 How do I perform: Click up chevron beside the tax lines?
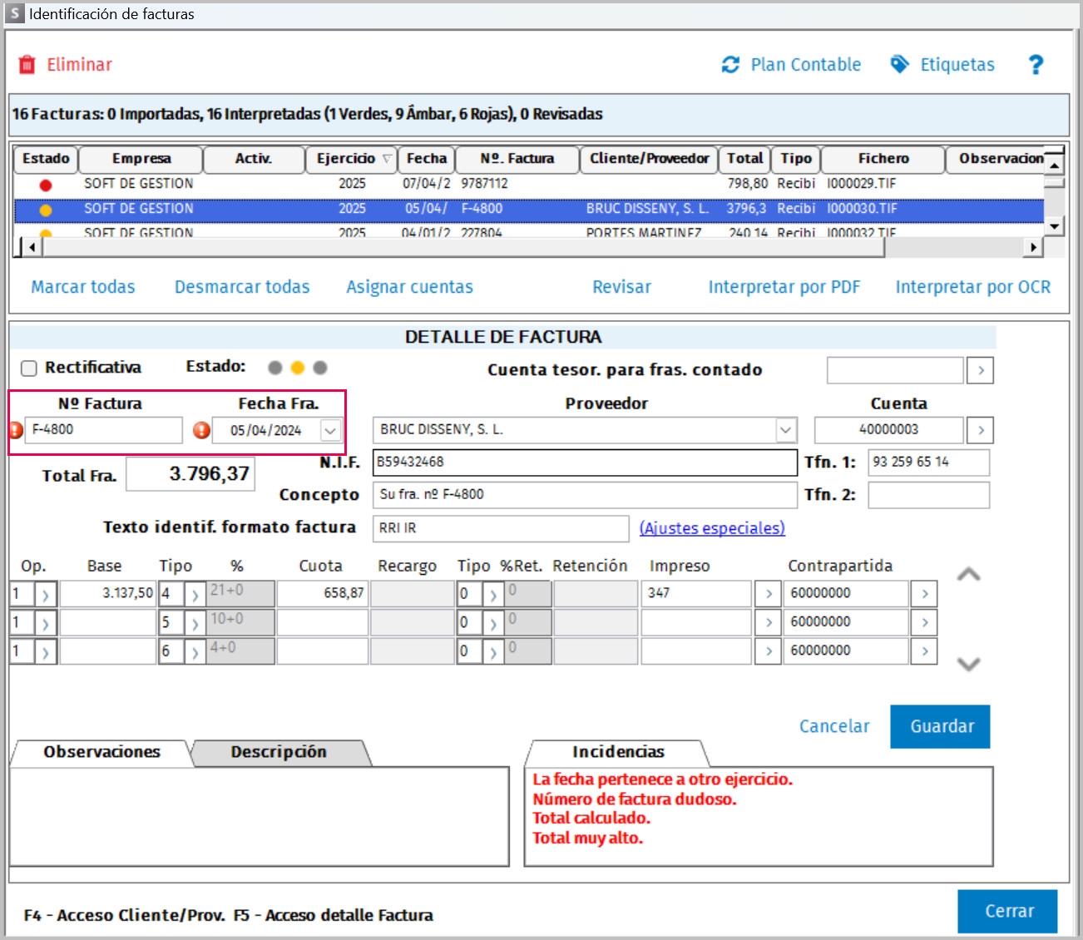pyautogui.click(x=969, y=575)
